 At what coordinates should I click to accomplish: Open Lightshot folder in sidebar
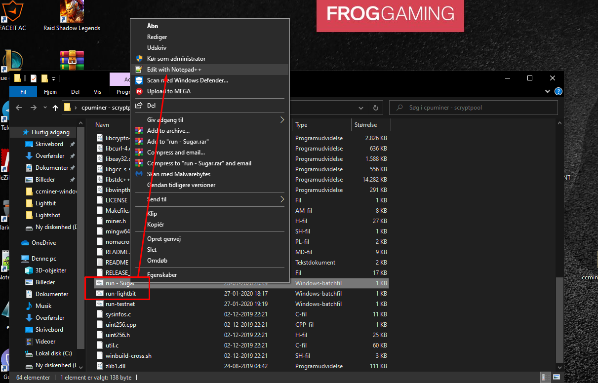tap(48, 215)
